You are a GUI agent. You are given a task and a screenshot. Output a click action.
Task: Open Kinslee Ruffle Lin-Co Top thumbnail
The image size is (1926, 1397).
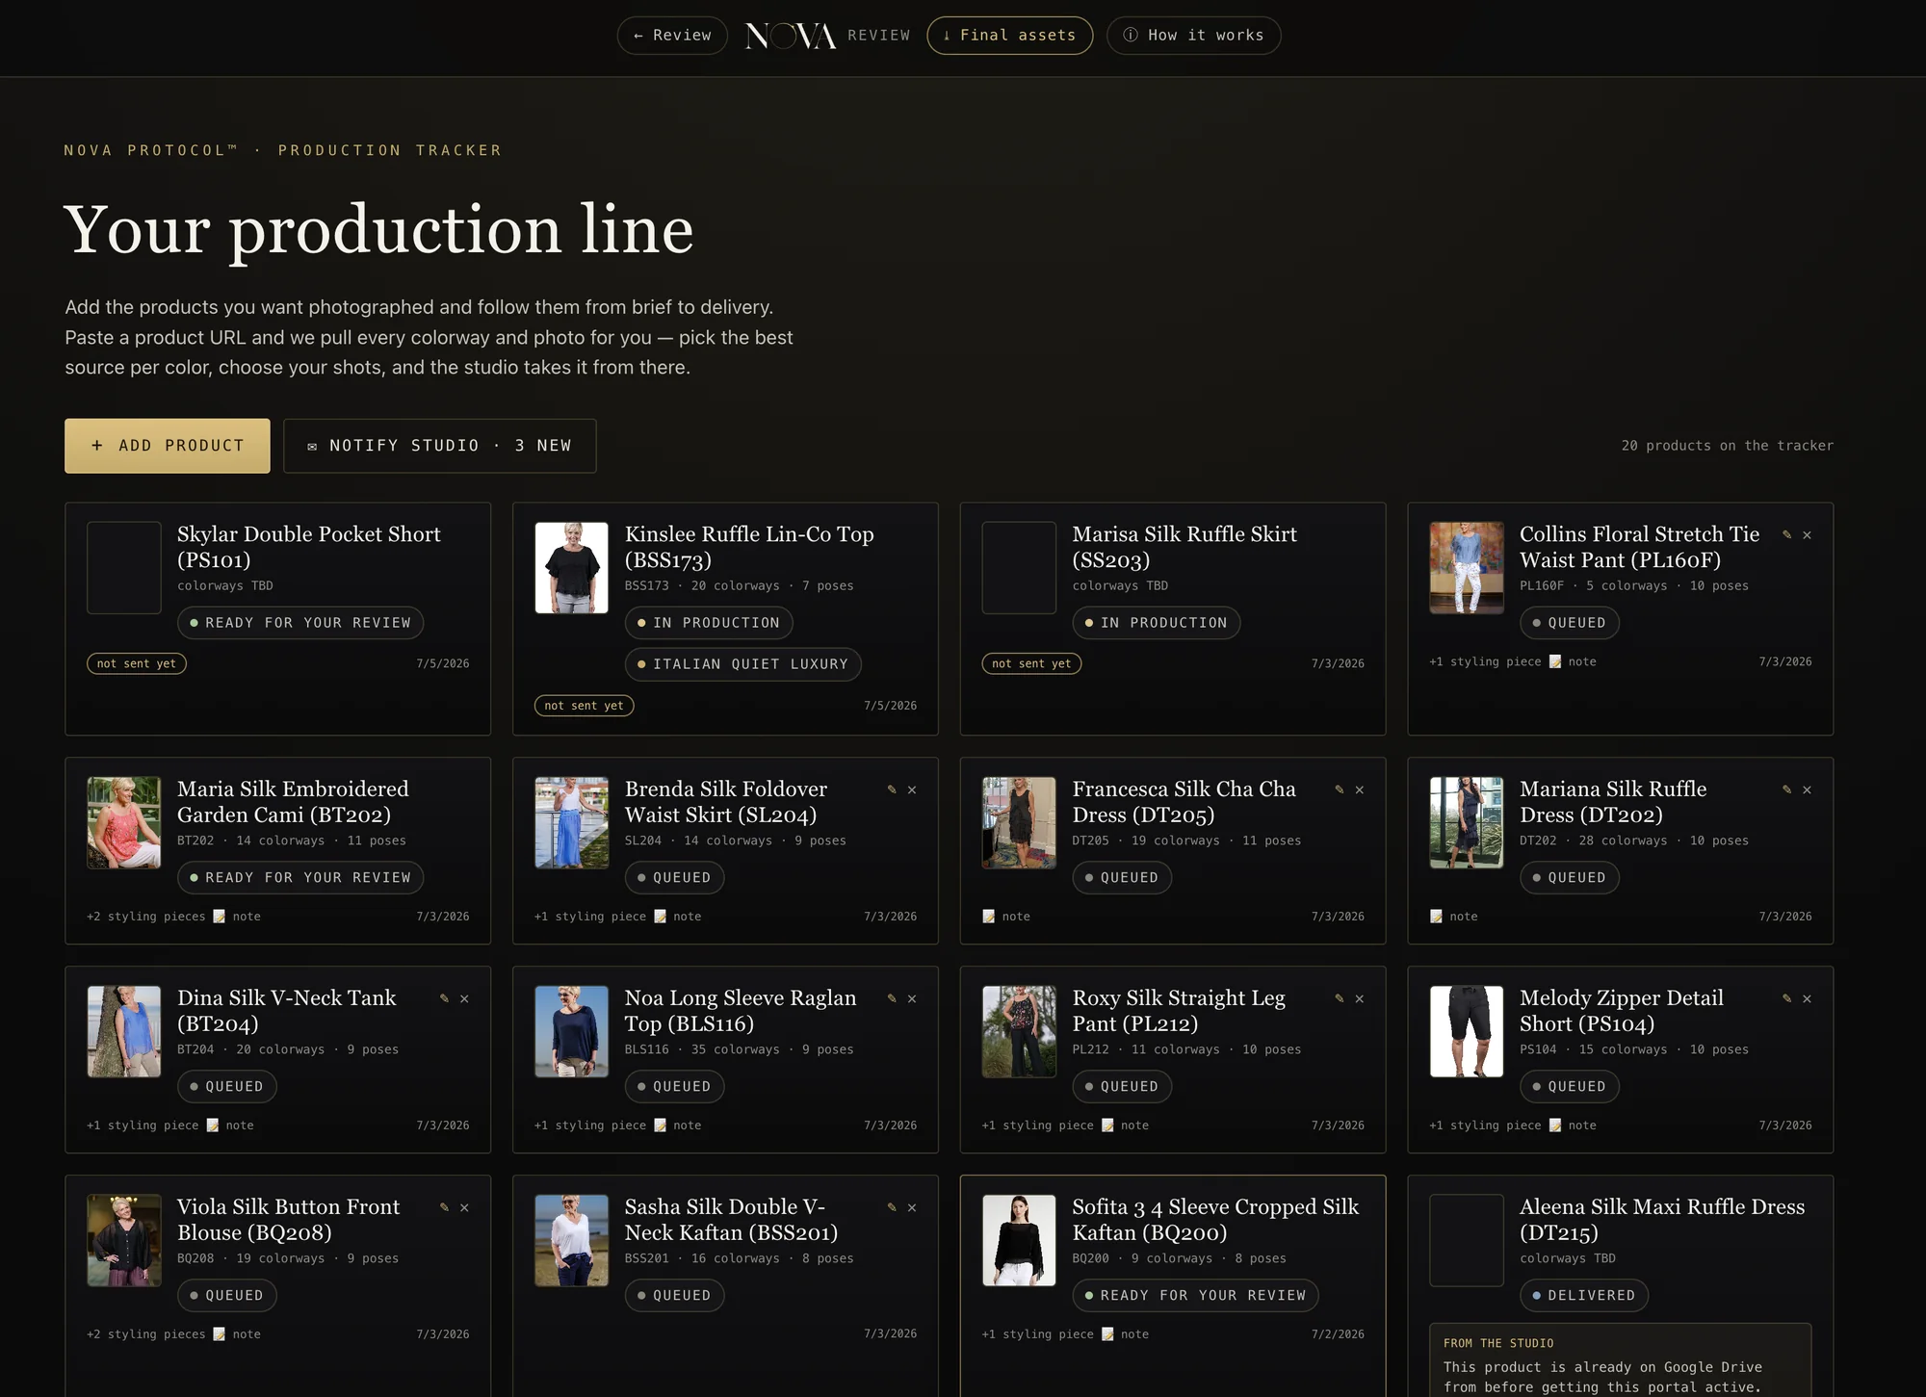[572, 568]
